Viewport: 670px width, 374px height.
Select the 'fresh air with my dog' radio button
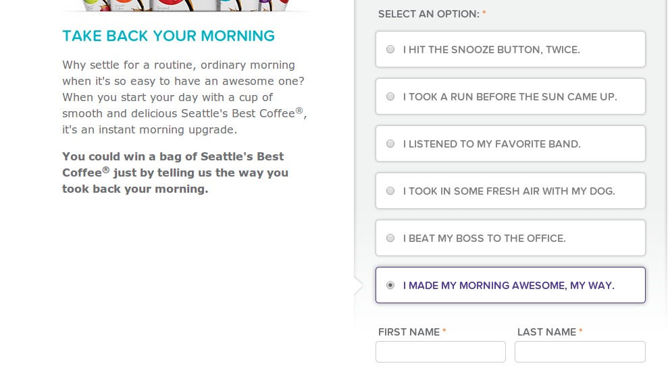(x=390, y=191)
